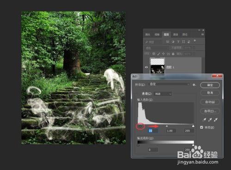Filter layers by type (T) icon

click(178, 42)
